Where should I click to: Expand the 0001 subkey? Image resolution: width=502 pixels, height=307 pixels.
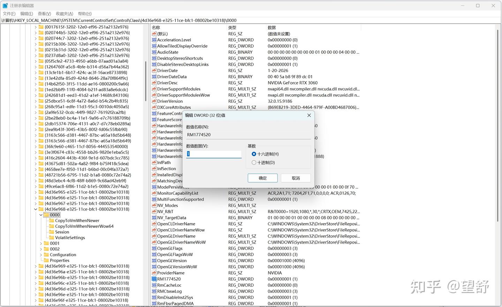[41, 243]
